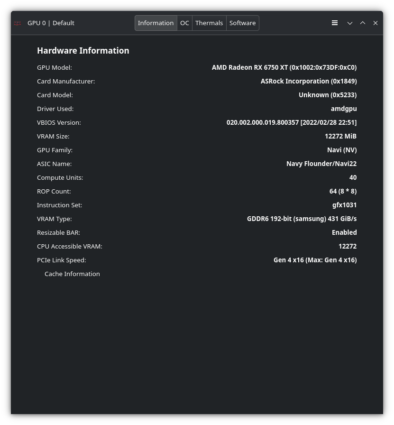Click the VBIOS Version value text
The width and height of the screenshot is (394, 425).
tap(291, 122)
